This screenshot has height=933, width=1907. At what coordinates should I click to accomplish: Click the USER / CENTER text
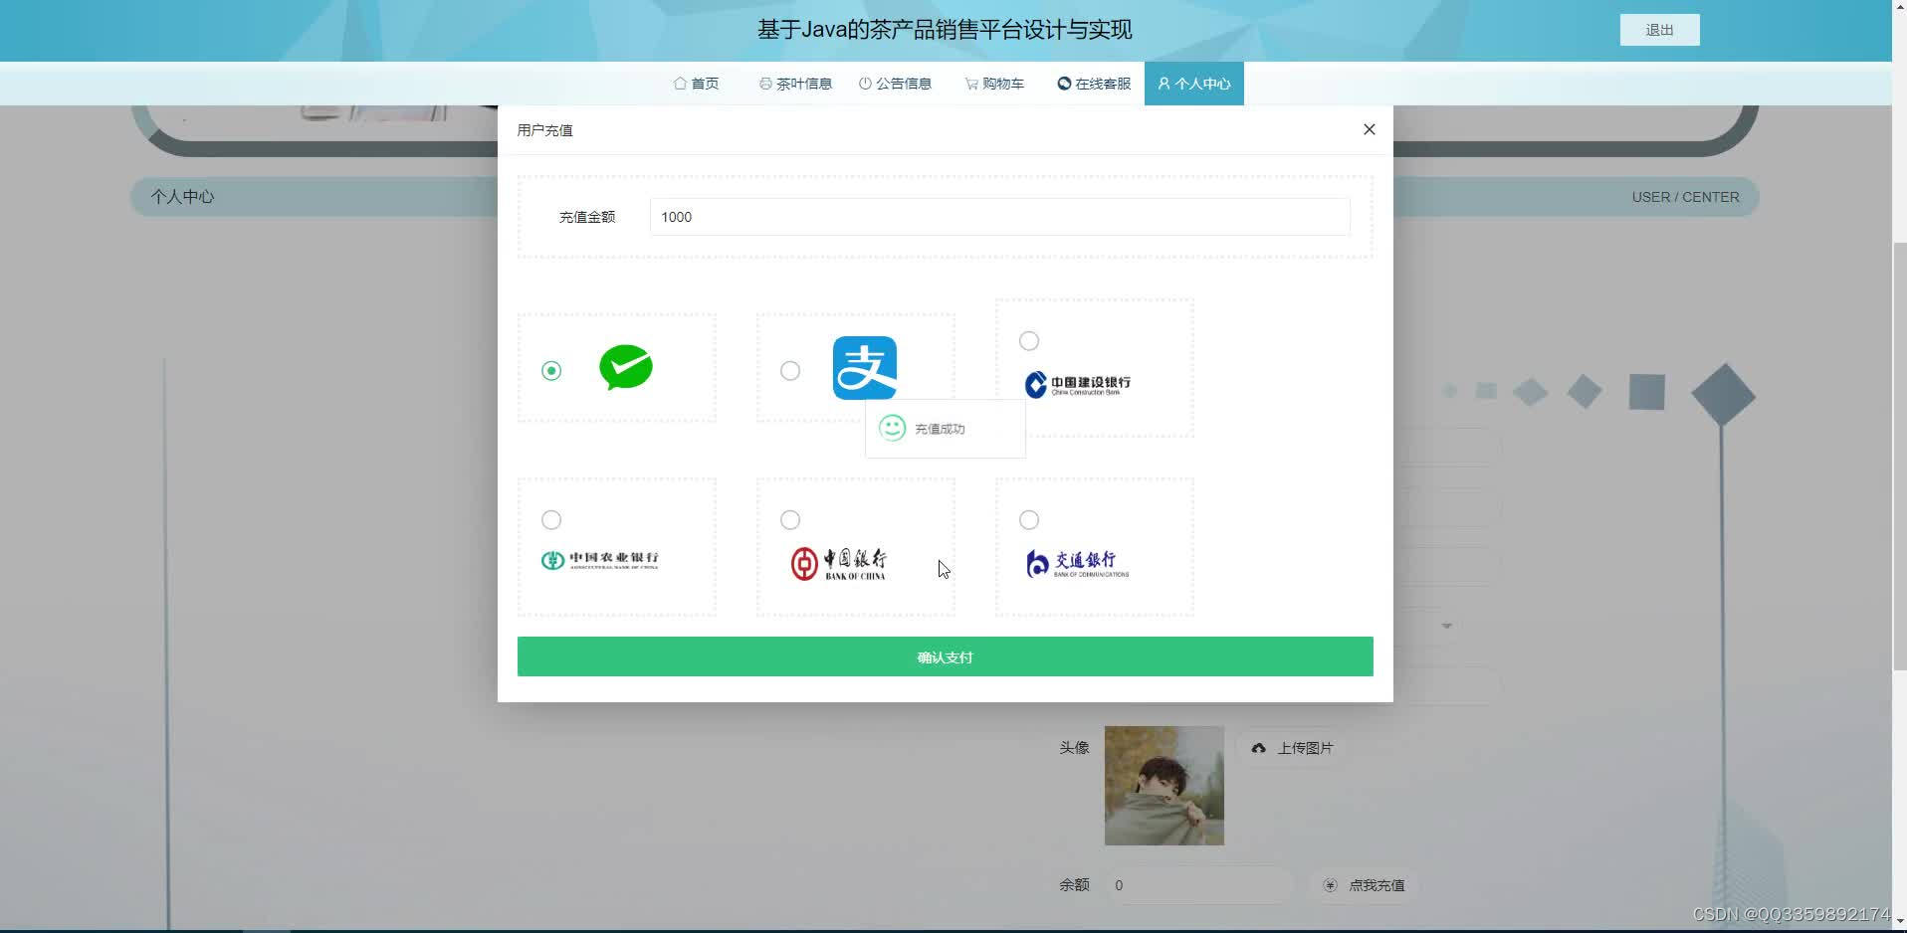point(1685,197)
